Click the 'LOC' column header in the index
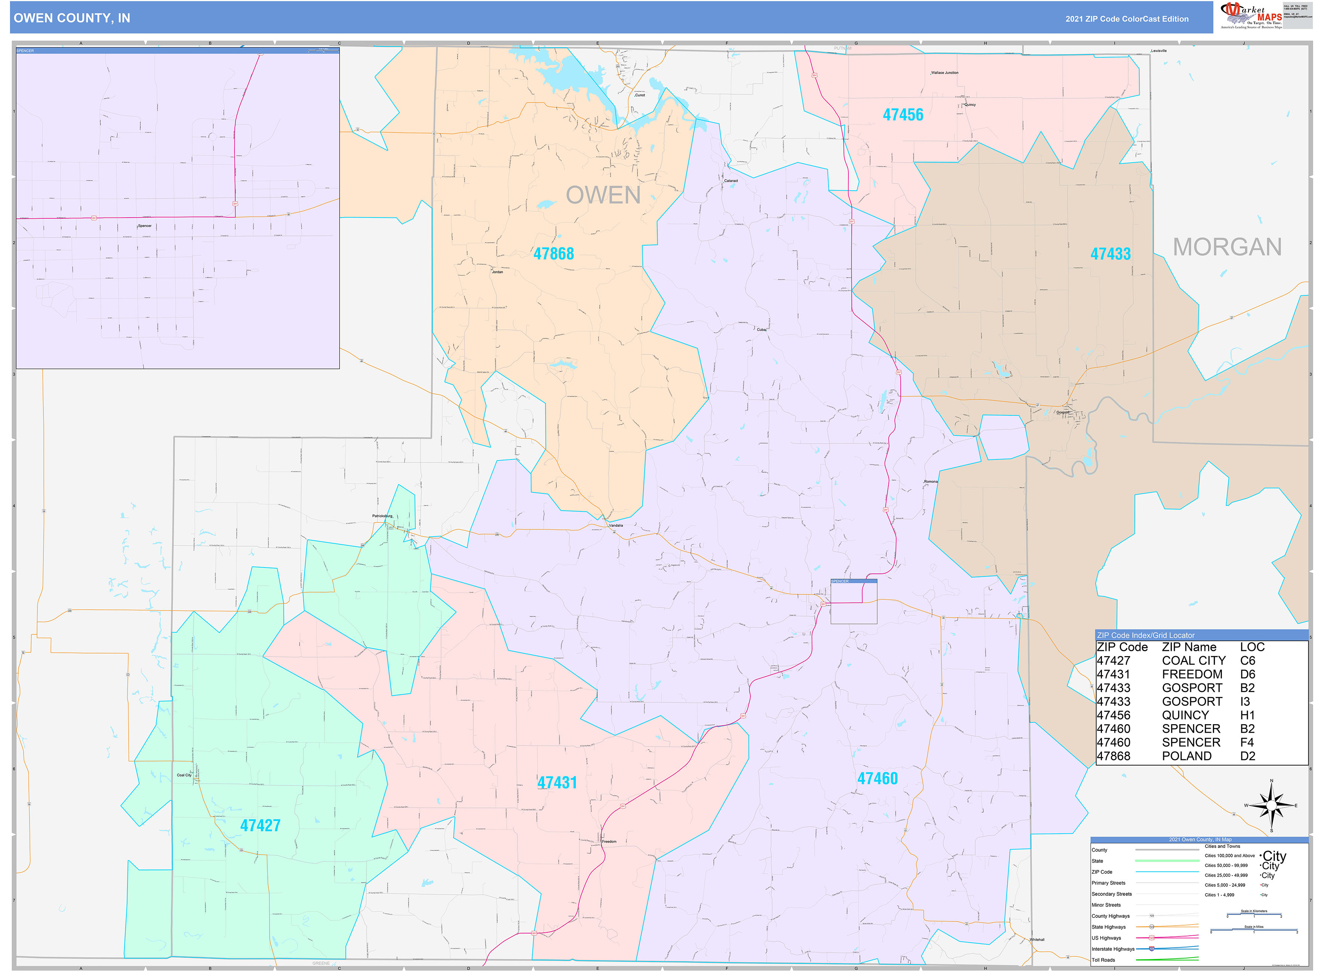Image resolution: width=1324 pixels, height=972 pixels. 1252,647
